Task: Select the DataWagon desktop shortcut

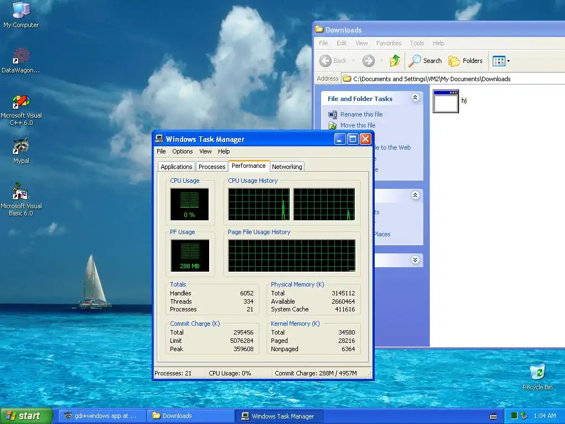Action: 21,60
